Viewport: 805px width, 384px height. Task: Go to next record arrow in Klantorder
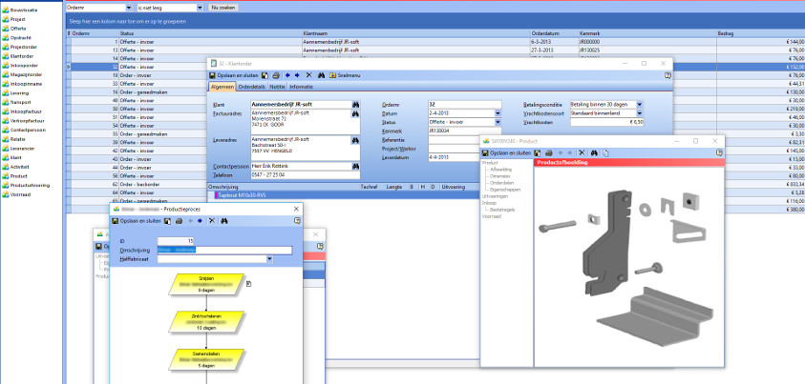tap(297, 74)
